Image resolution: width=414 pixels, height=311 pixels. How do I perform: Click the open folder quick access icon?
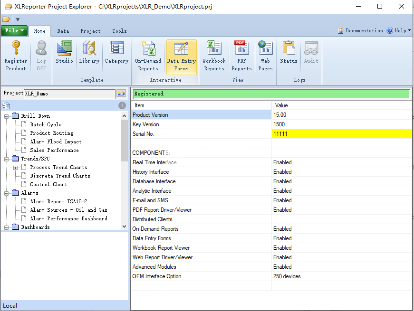[x=6, y=19]
